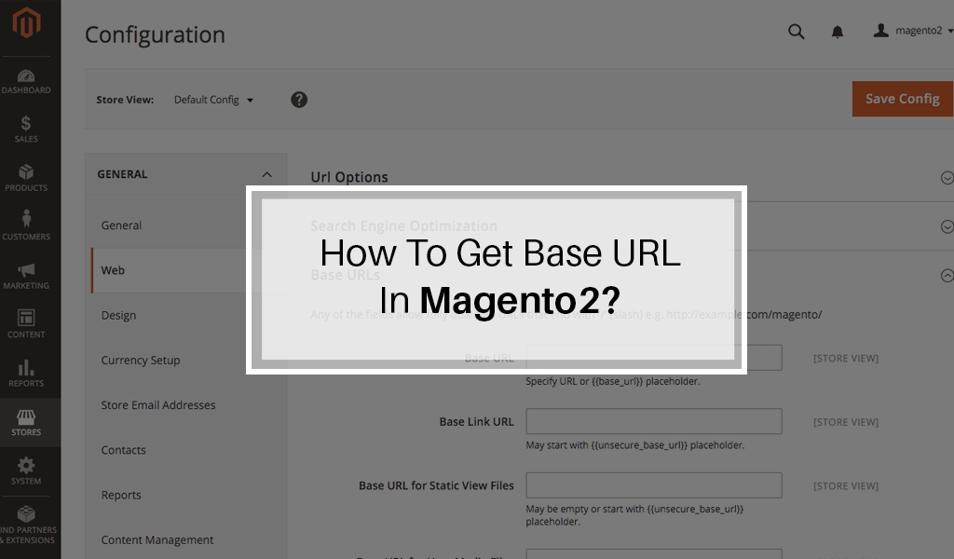Select the Store Email Addresses tab
954x559 pixels.
[x=158, y=405]
